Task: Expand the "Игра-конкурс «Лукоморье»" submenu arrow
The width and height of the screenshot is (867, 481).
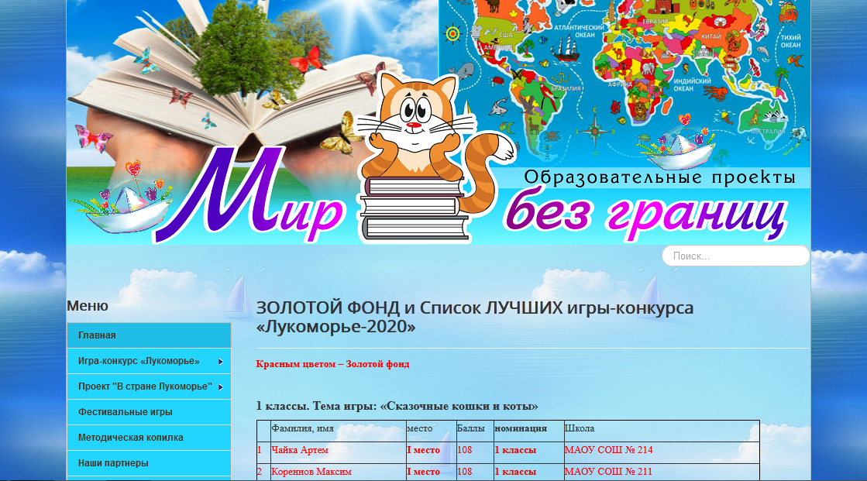Action: click(x=221, y=362)
